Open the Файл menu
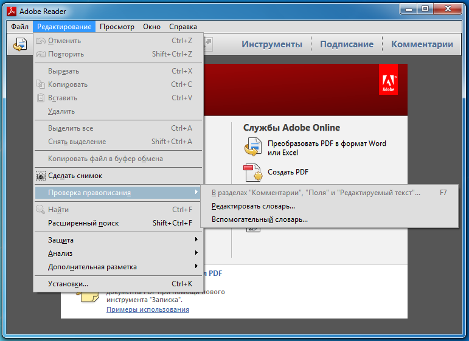 [19, 27]
